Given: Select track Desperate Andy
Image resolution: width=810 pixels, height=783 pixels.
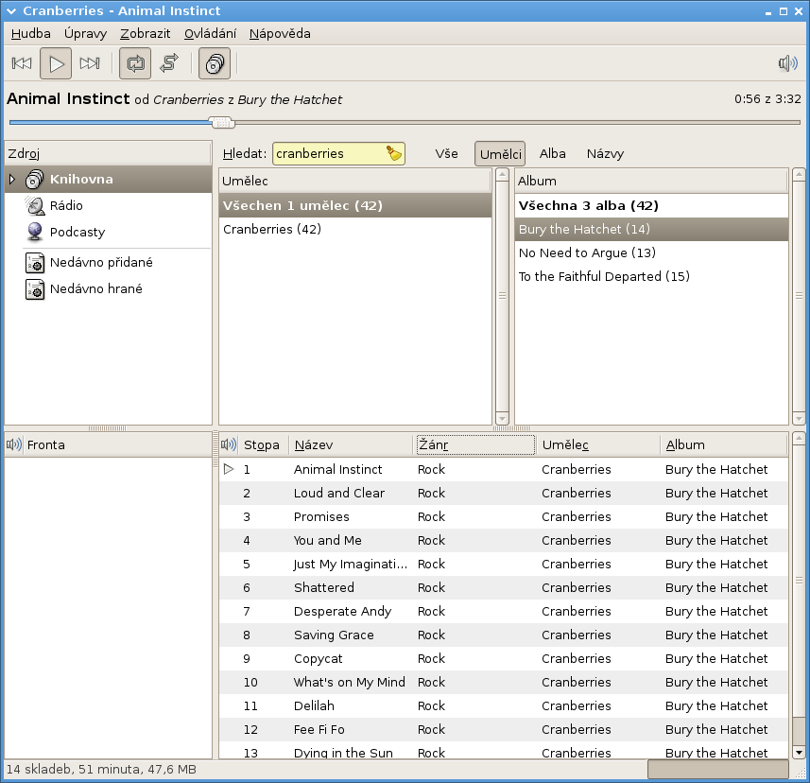Looking at the screenshot, I should pyautogui.click(x=504, y=612).
